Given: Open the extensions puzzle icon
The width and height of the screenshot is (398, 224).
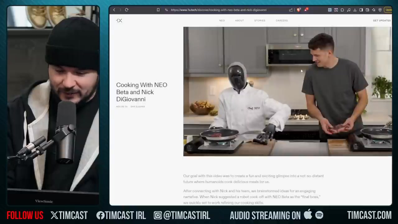Looking at the screenshot, I should 342,10.
